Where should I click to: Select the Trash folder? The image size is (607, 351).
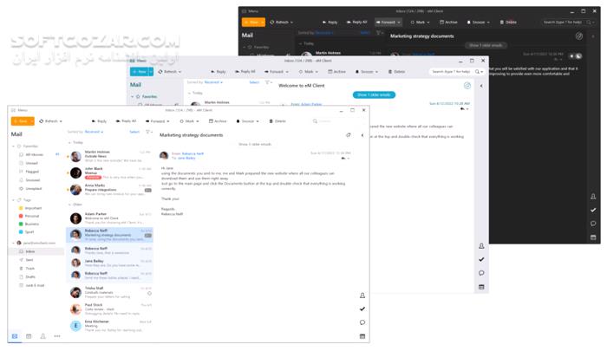coord(29,269)
